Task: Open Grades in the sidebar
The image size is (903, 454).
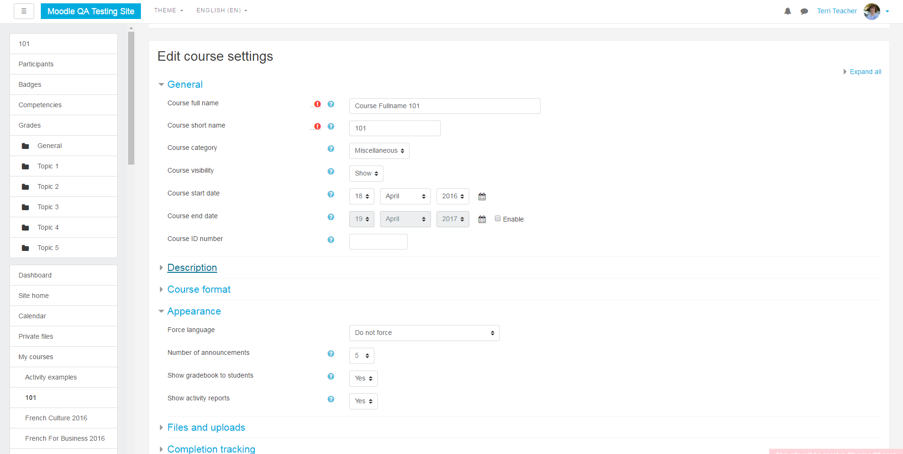Action: click(x=64, y=125)
